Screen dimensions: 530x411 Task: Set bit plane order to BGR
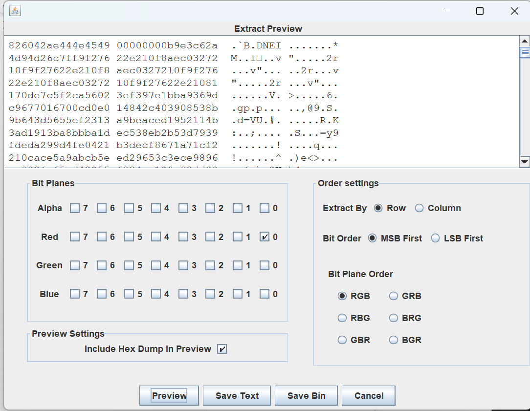tap(394, 340)
